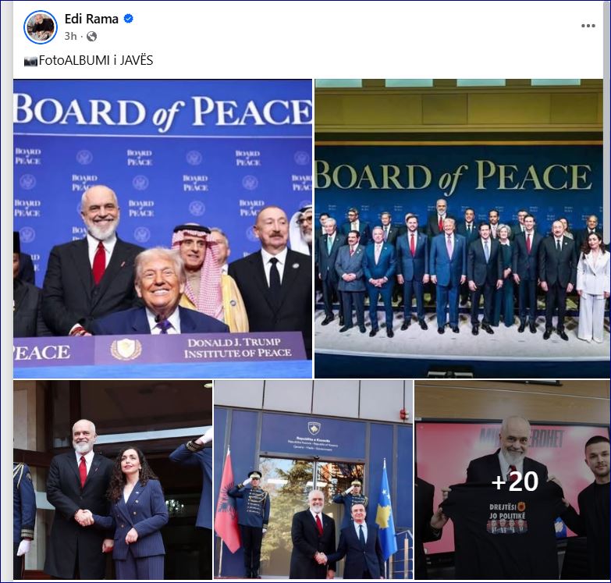
Task: Click the Donald J. Trump Institute of Peace placard
Action: pyautogui.click(x=200, y=348)
